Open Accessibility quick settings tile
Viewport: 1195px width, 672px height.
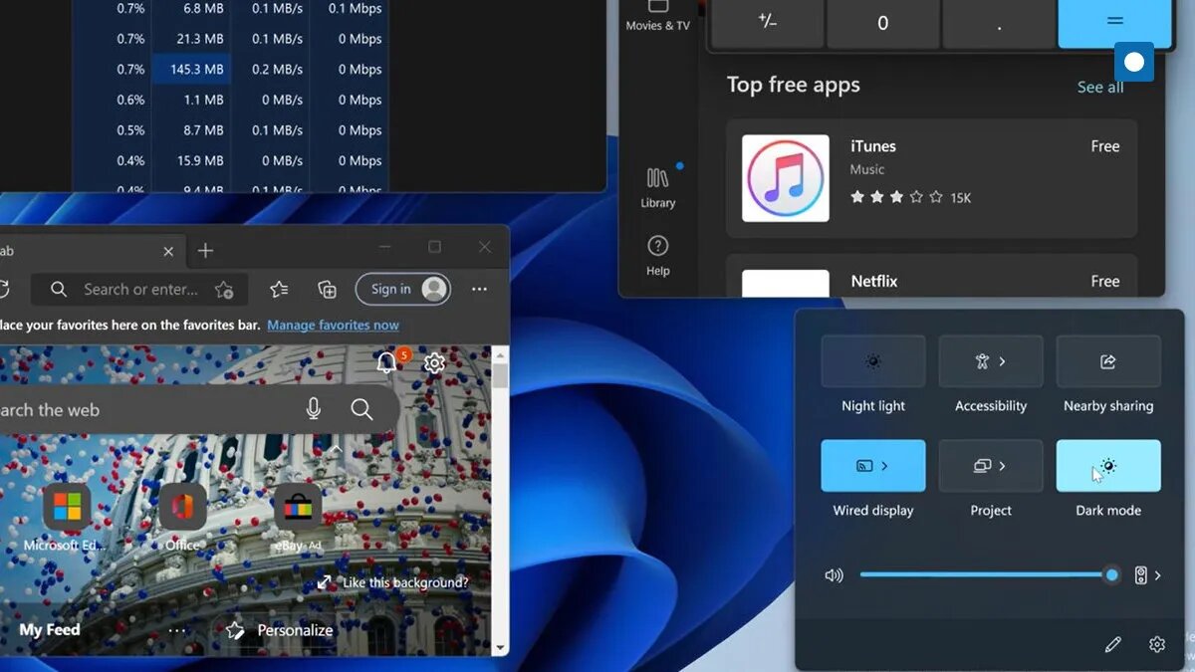991,361
